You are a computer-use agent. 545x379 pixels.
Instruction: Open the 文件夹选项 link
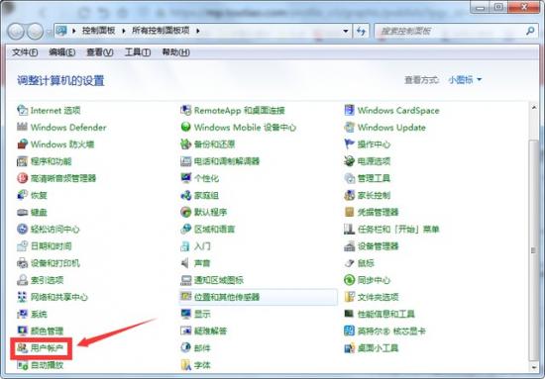(378, 297)
